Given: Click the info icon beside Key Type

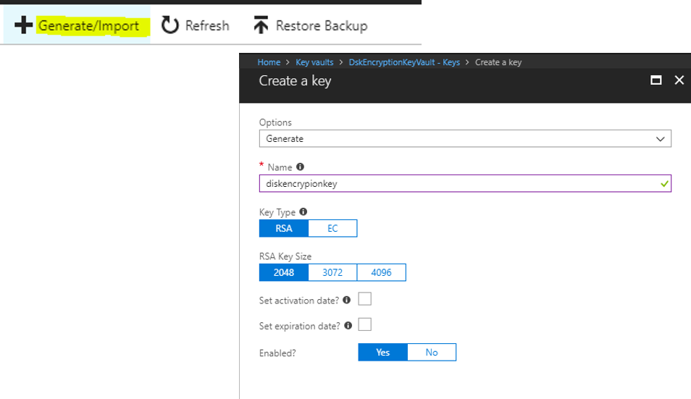Looking at the screenshot, I should (x=303, y=212).
